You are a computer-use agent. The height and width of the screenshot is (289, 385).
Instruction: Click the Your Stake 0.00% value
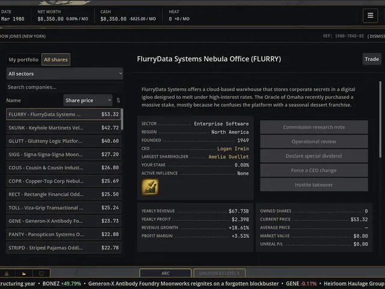242,165
